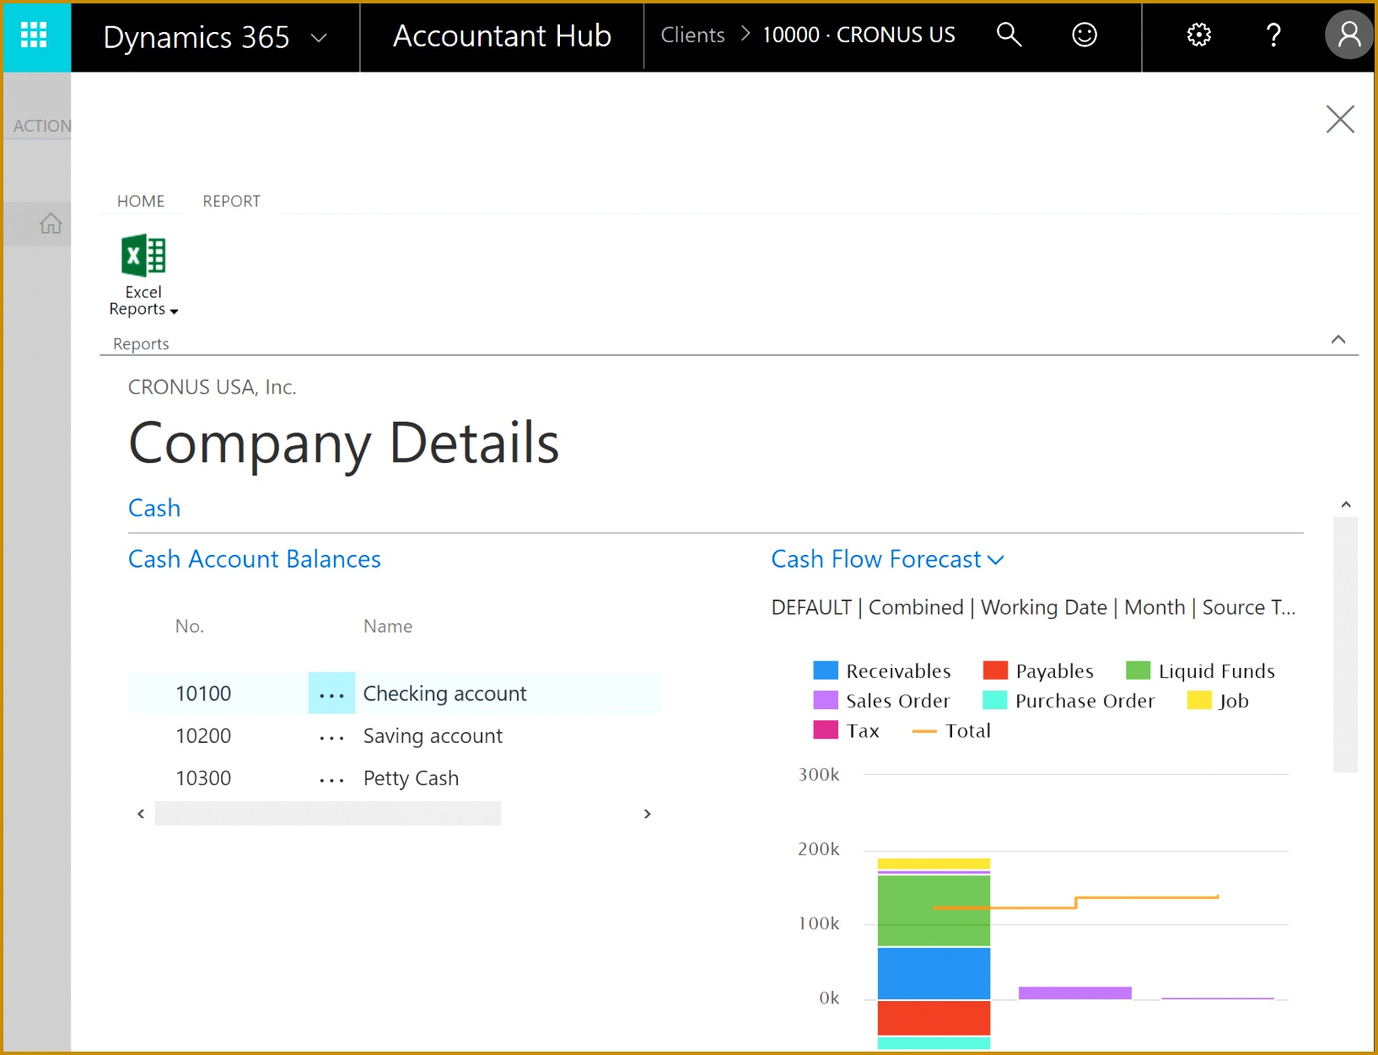Open the Cash Flow Forecast dropdown
The image size is (1378, 1055).
pos(996,560)
